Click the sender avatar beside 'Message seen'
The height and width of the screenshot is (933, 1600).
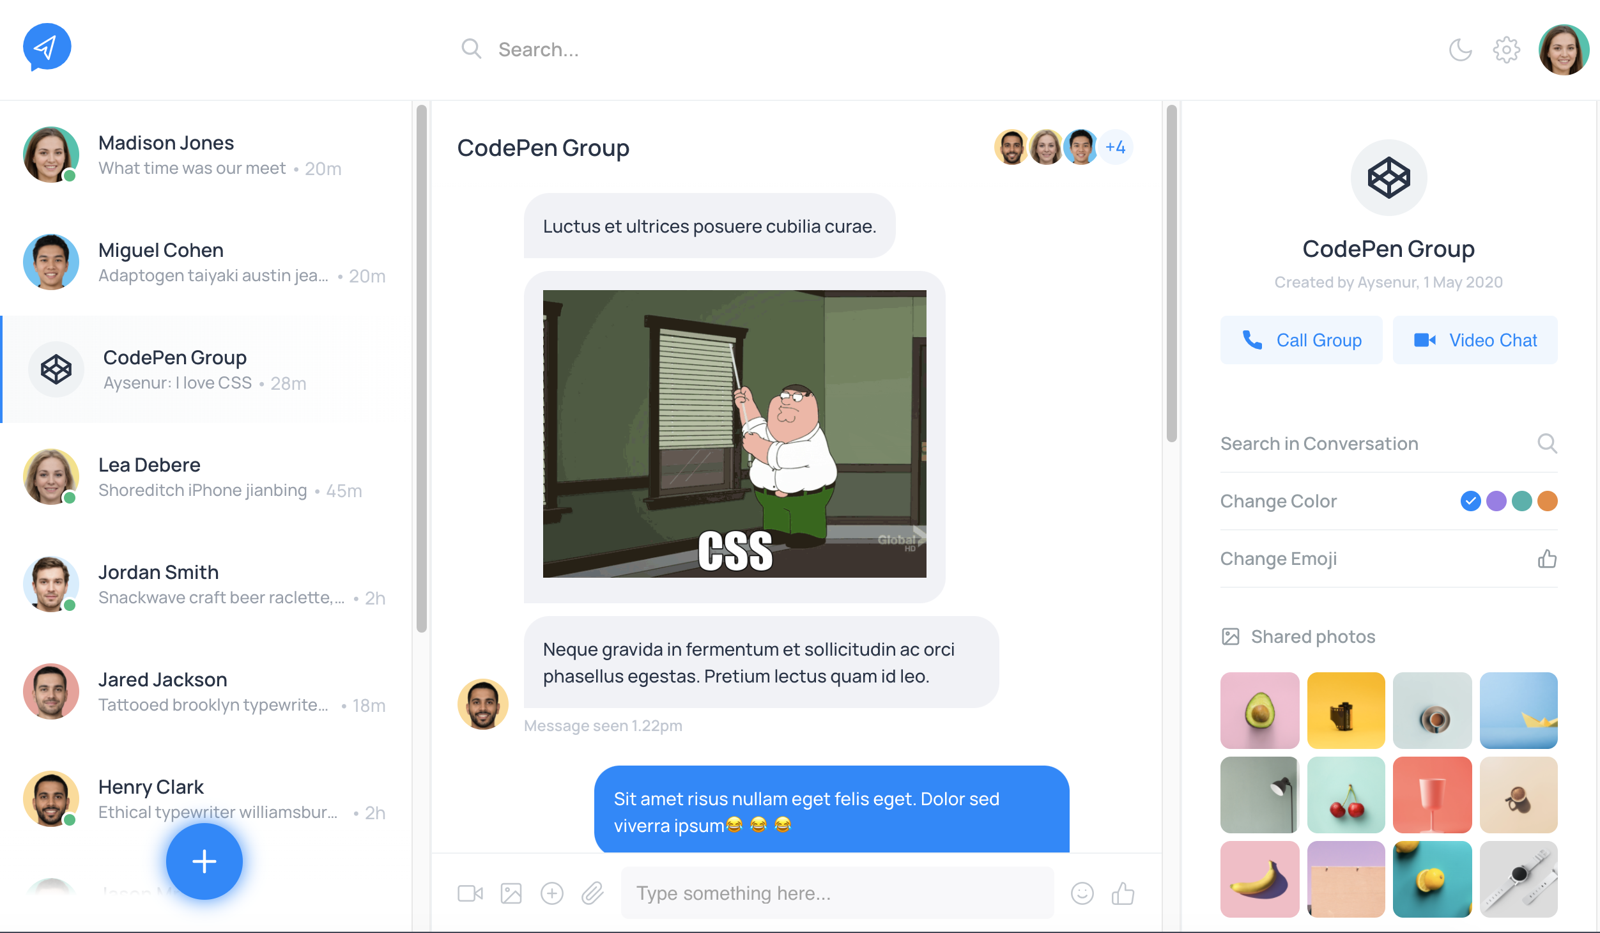(482, 704)
